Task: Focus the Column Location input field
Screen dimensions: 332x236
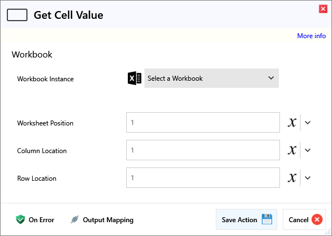Action: [x=203, y=150]
